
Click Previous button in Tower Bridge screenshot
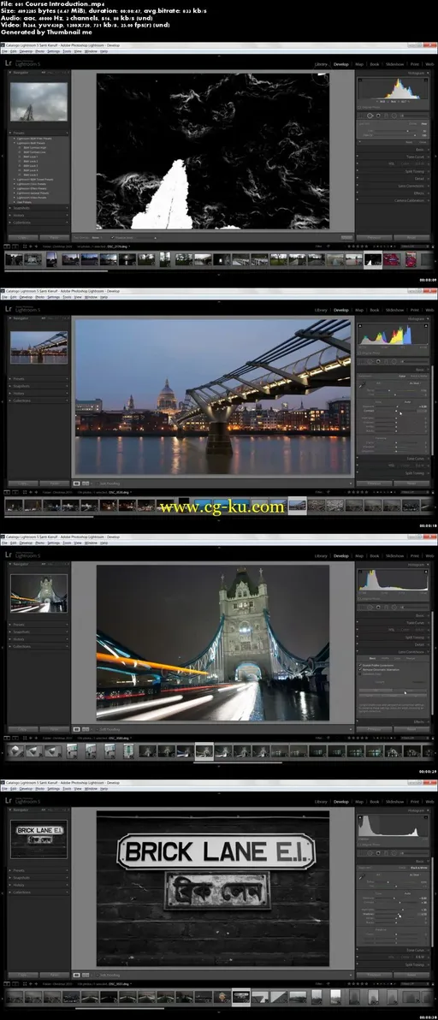click(x=374, y=729)
